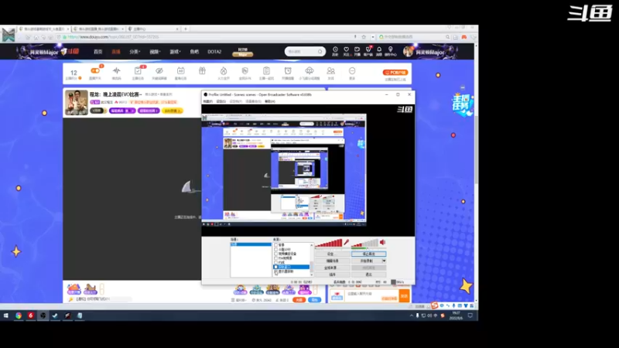Adjust the desktop audio volume meter in OBS

(x=364, y=243)
